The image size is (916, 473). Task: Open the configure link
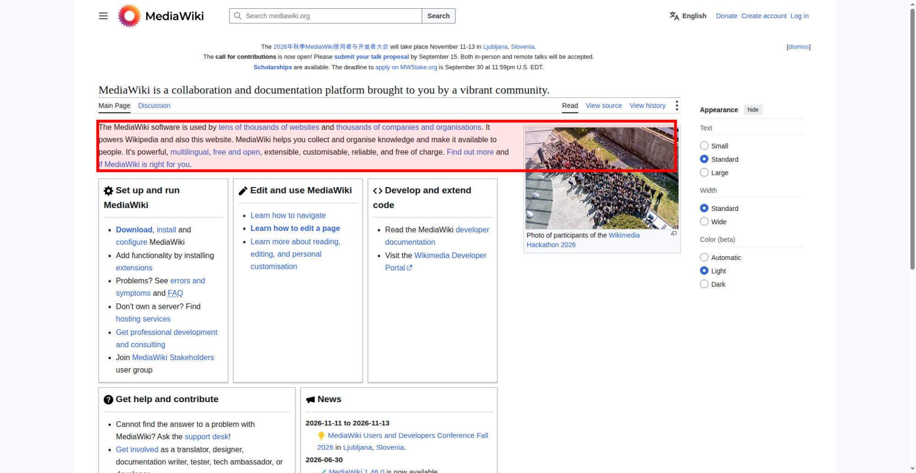click(131, 242)
